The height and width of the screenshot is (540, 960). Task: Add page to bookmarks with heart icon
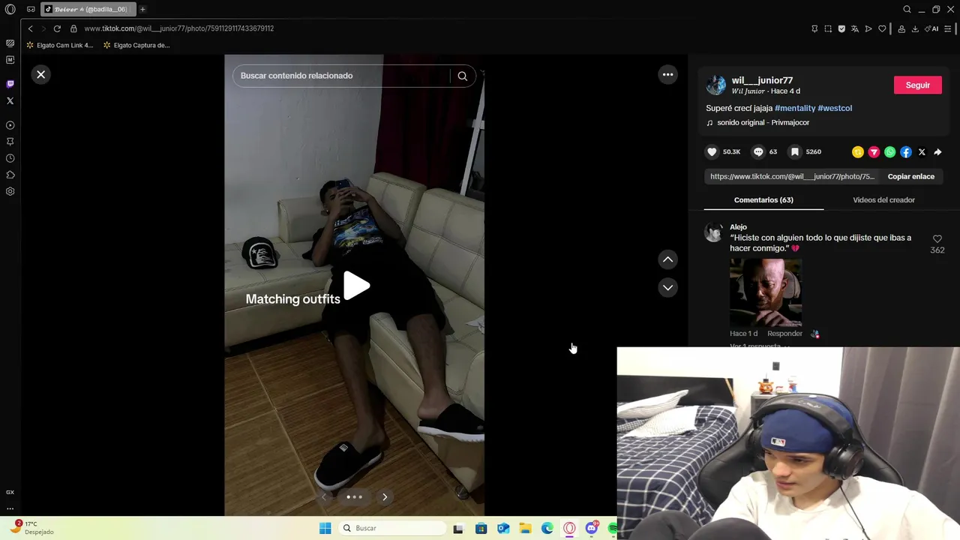click(x=882, y=28)
